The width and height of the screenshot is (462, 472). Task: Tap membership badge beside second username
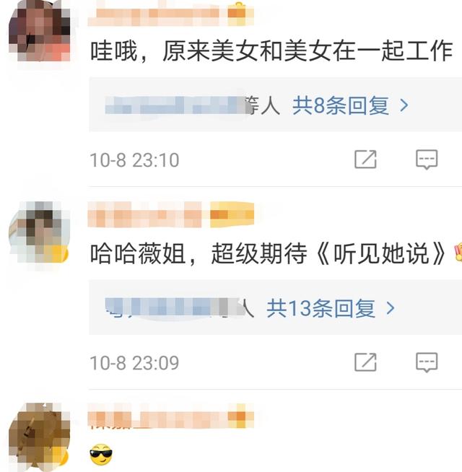232,214
